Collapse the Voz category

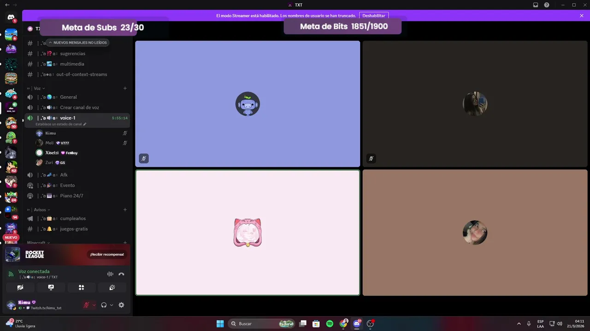coord(37,88)
